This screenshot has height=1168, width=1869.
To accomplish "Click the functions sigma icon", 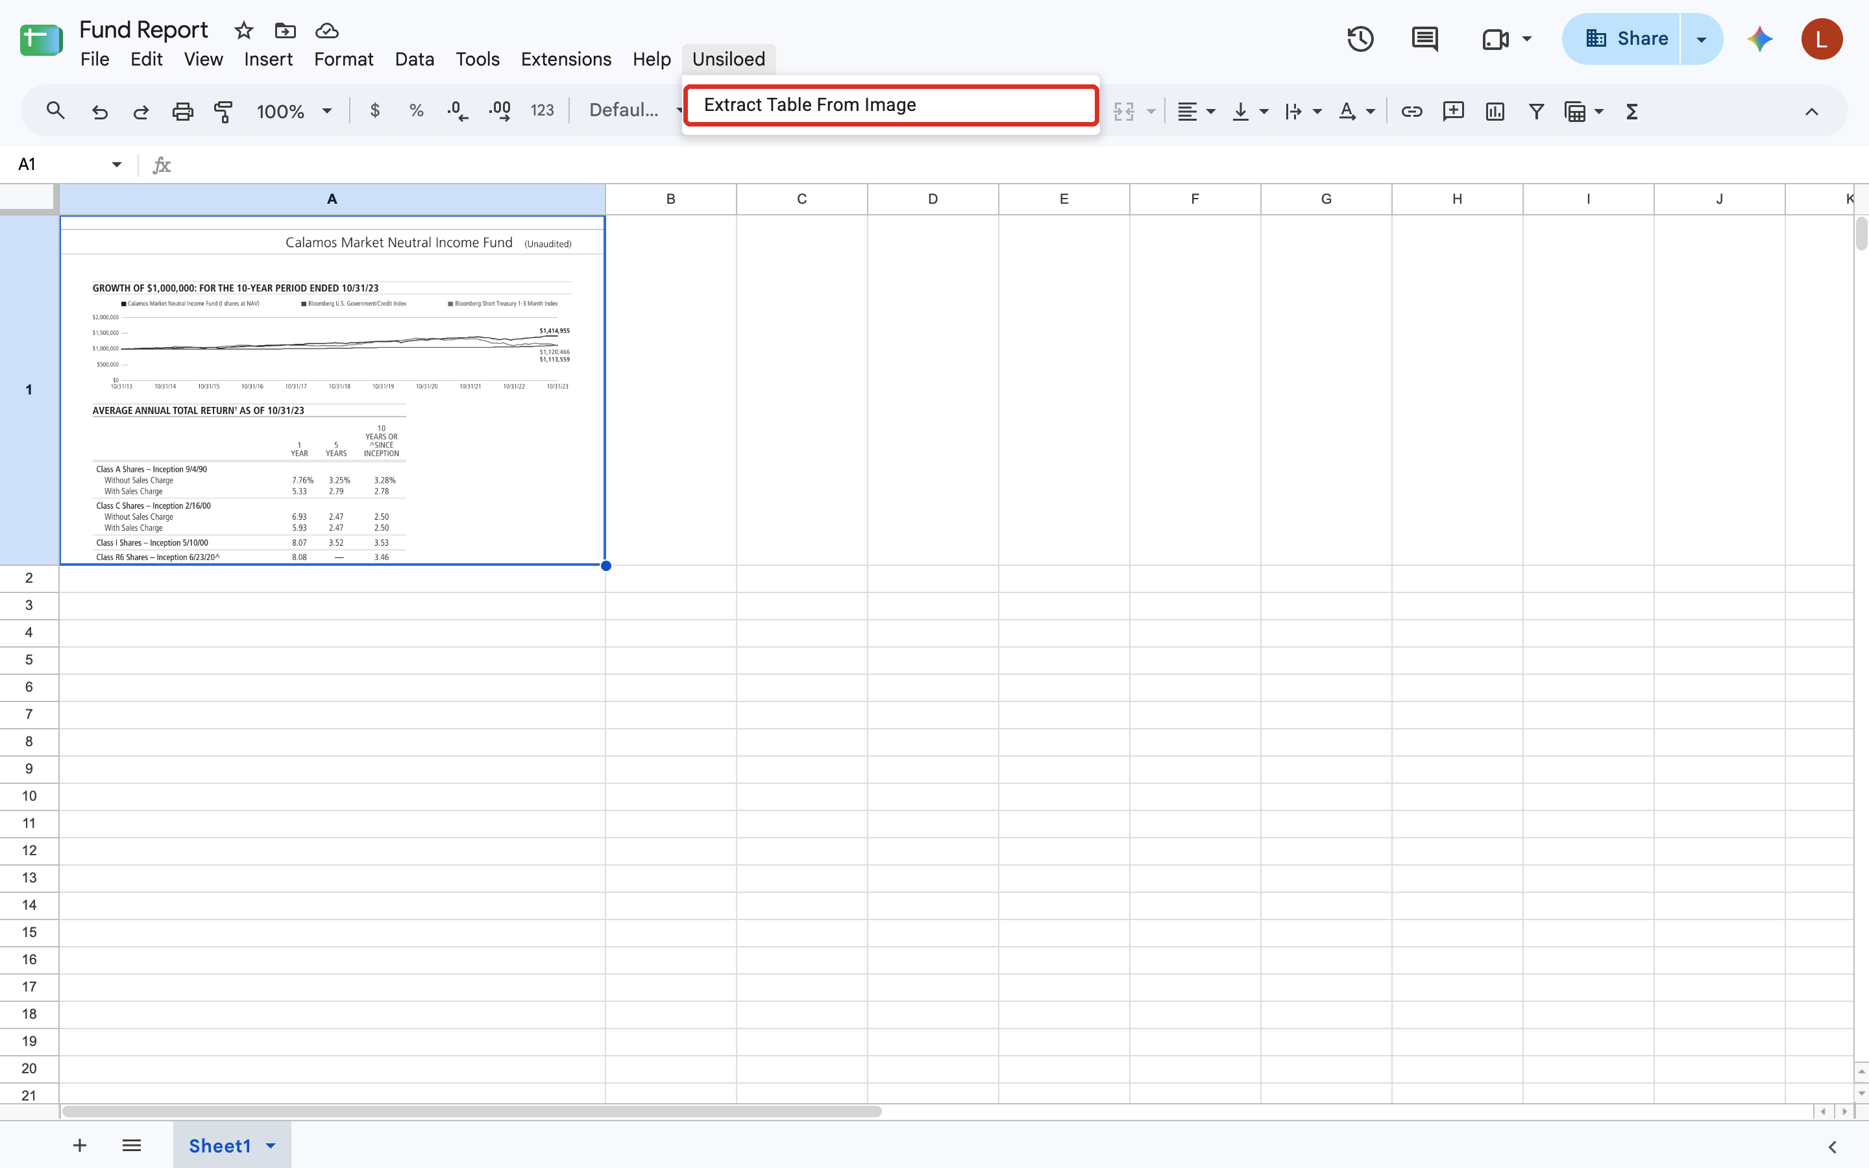I will coord(1632,111).
